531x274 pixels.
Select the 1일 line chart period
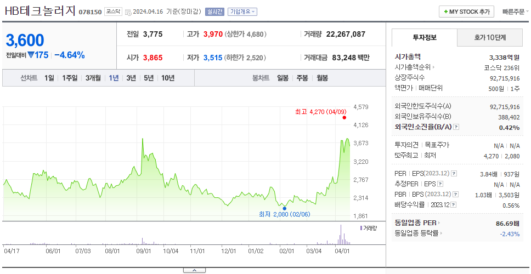[x=49, y=78]
